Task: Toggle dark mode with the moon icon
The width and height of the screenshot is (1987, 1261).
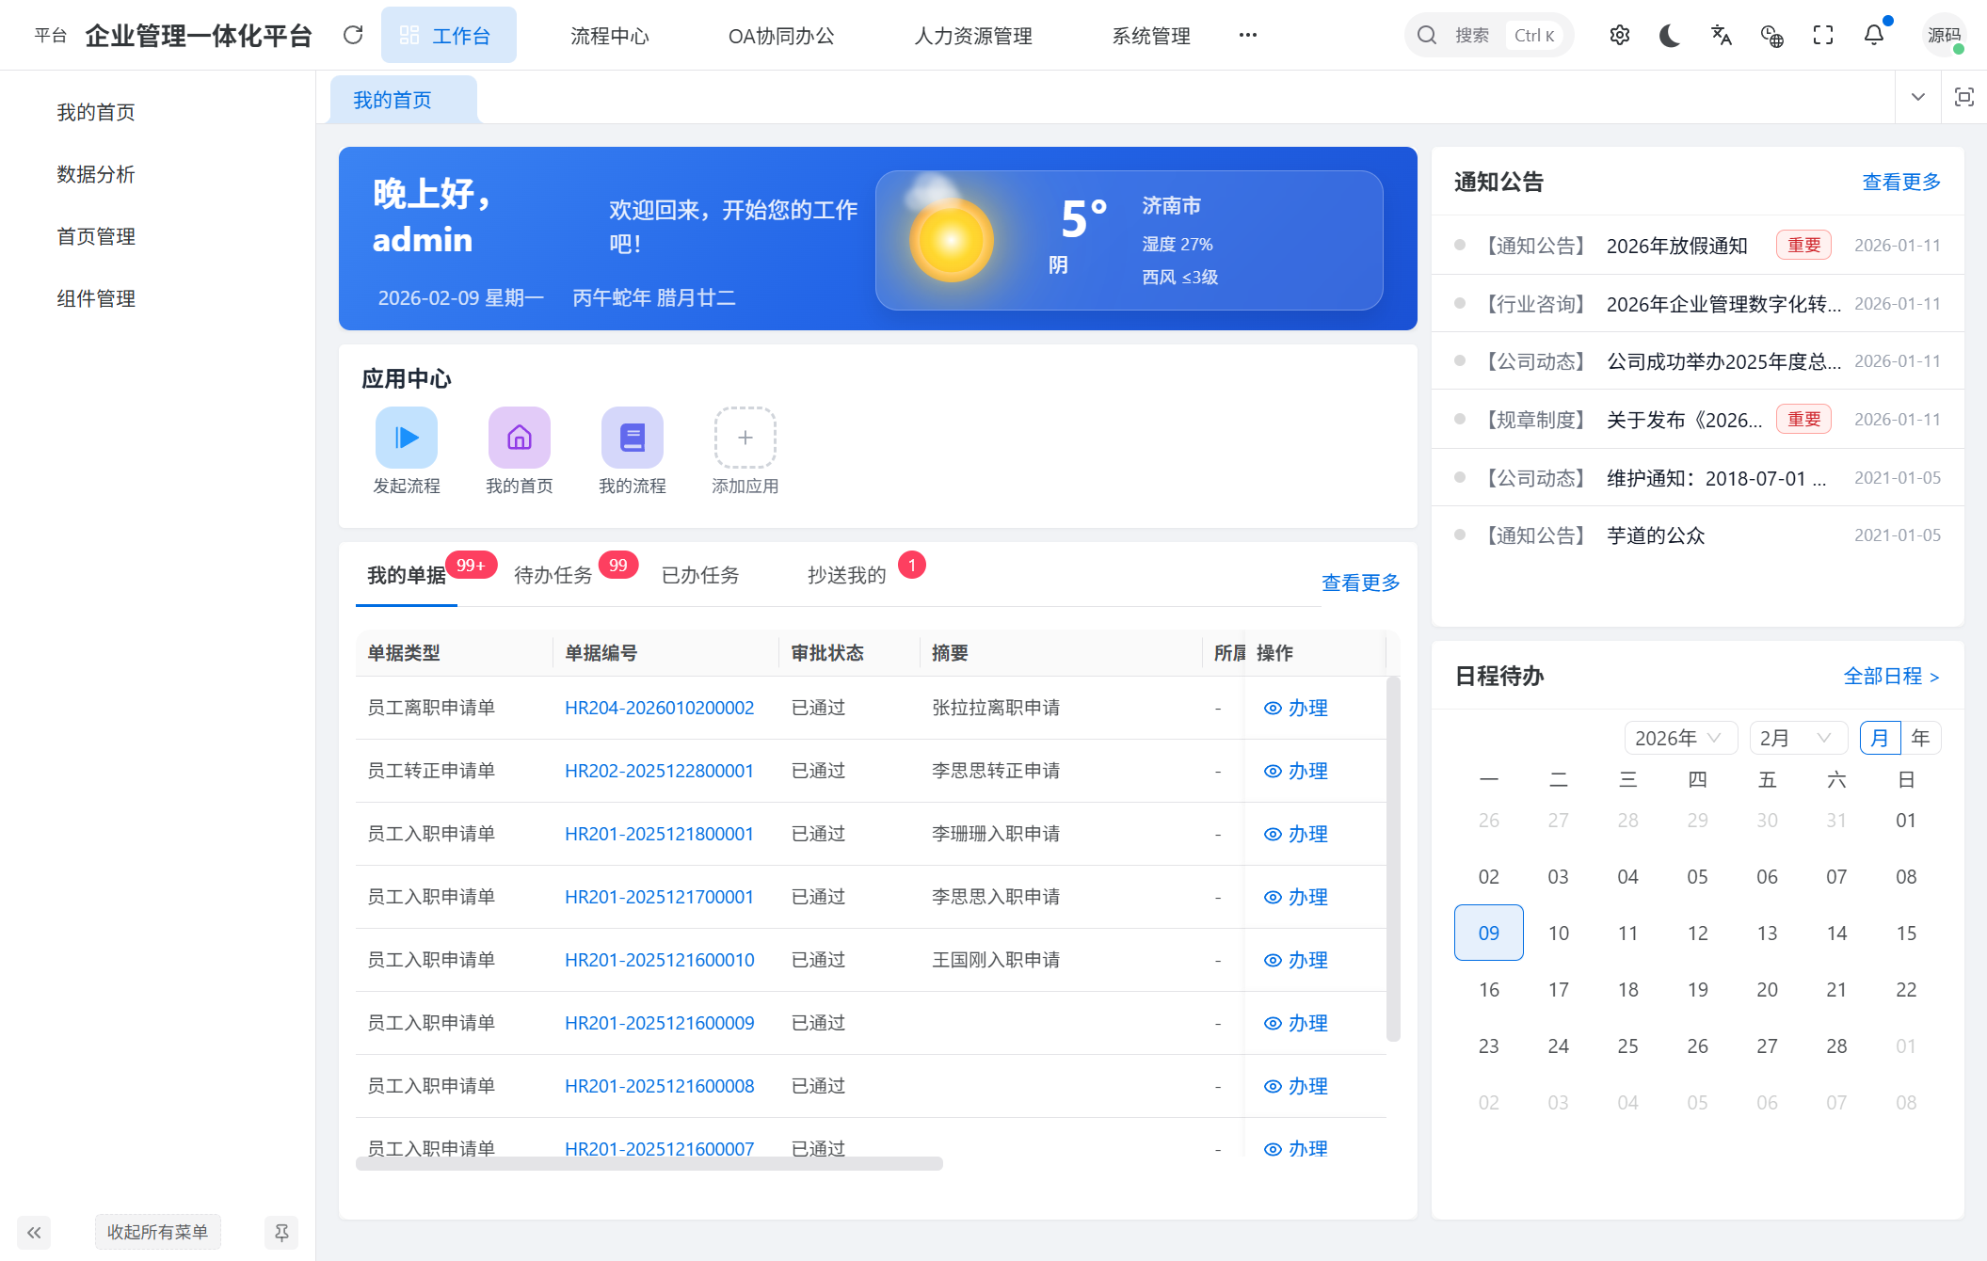Action: [1670, 35]
